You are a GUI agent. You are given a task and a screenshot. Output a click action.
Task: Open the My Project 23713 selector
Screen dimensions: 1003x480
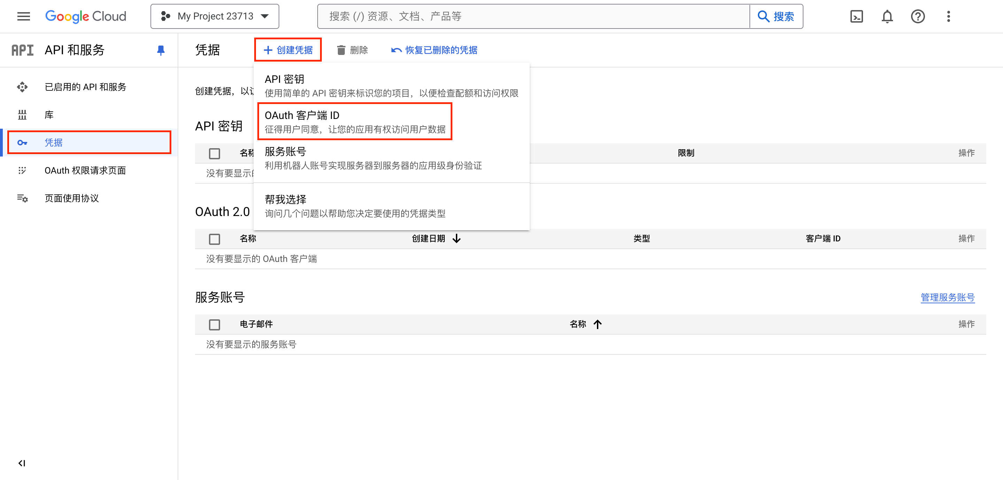click(215, 16)
